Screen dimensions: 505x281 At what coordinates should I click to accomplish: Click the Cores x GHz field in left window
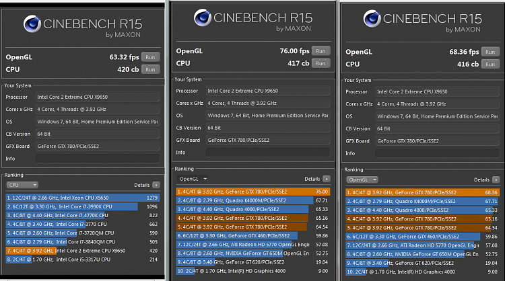[x=97, y=110]
